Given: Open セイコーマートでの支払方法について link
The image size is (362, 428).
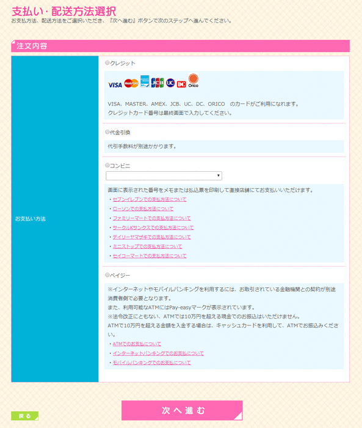Looking at the screenshot, I should click(x=150, y=256).
